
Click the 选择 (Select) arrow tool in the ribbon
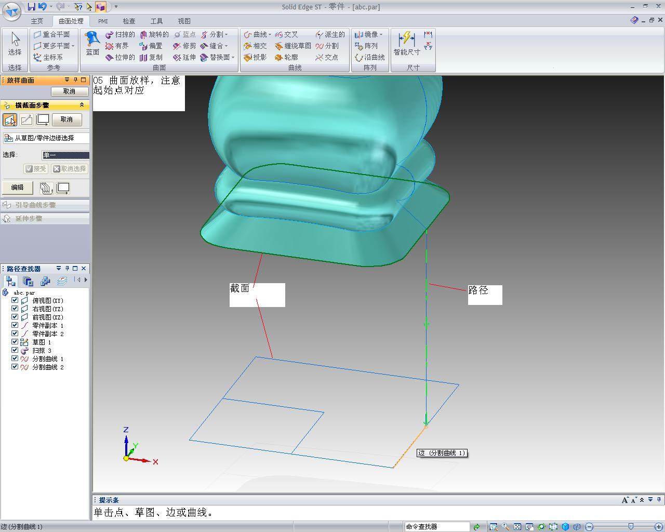[15, 44]
